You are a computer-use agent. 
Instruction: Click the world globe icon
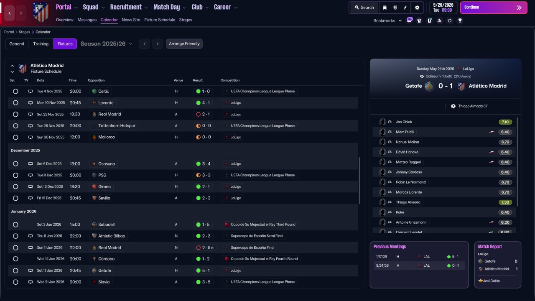395,8
